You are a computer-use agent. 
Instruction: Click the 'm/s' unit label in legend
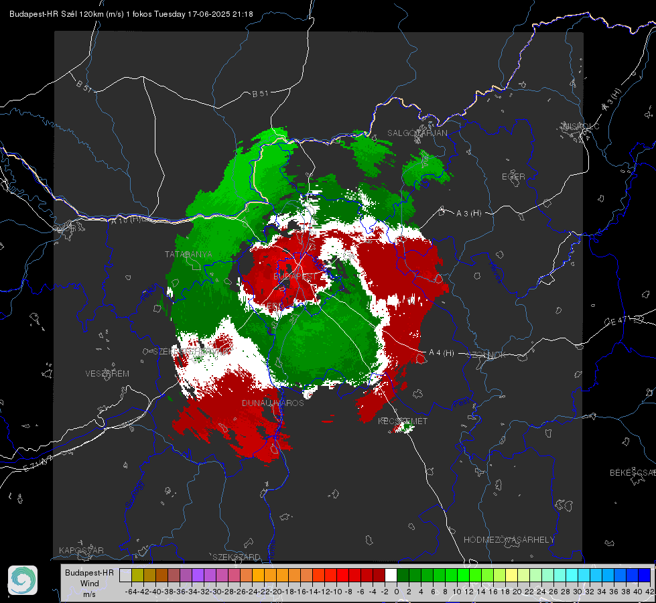(89, 594)
